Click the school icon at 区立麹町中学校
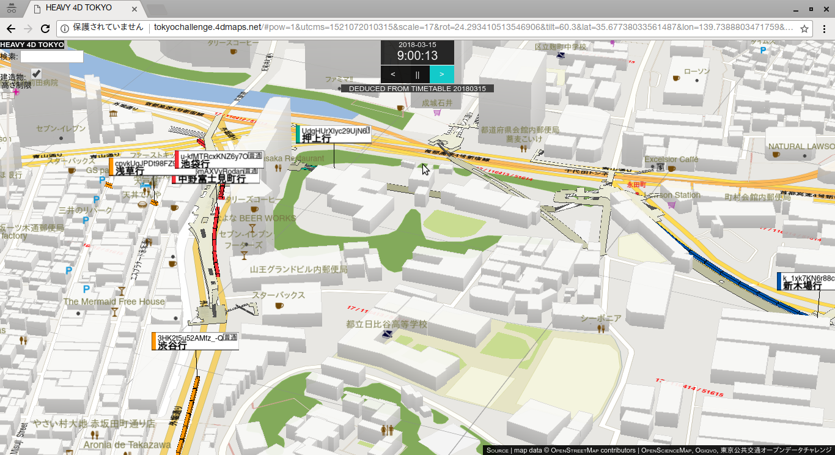 (561, 55)
